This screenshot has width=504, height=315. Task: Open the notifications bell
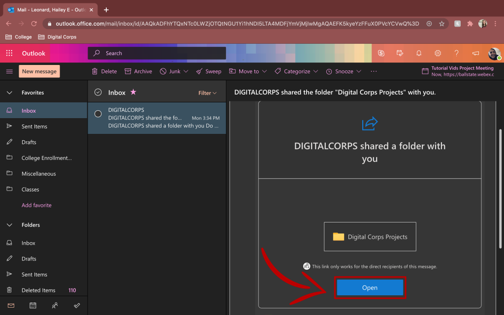[419, 53]
